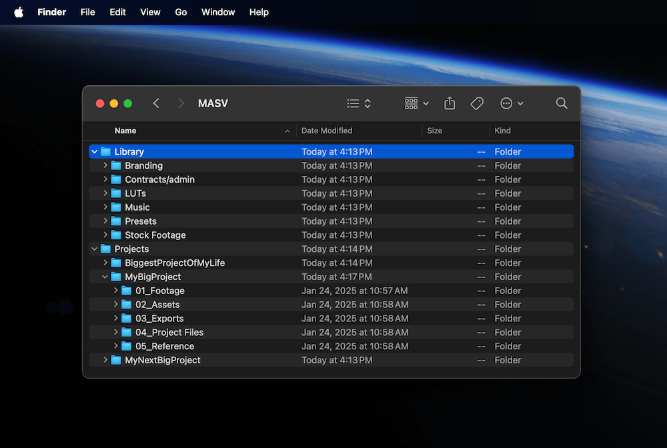This screenshot has width=667, height=448.
Task: Select the Projects folder icon
Action: [105, 249]
